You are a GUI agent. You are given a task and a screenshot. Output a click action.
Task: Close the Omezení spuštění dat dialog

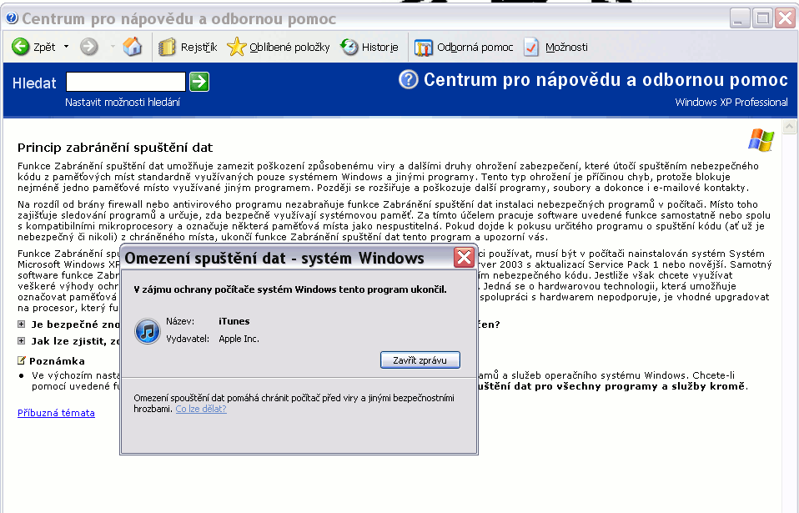(464, 258)
